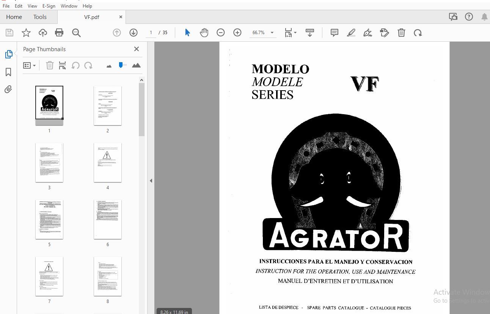Save the file with the floppy disk icon

click(9, 33)
